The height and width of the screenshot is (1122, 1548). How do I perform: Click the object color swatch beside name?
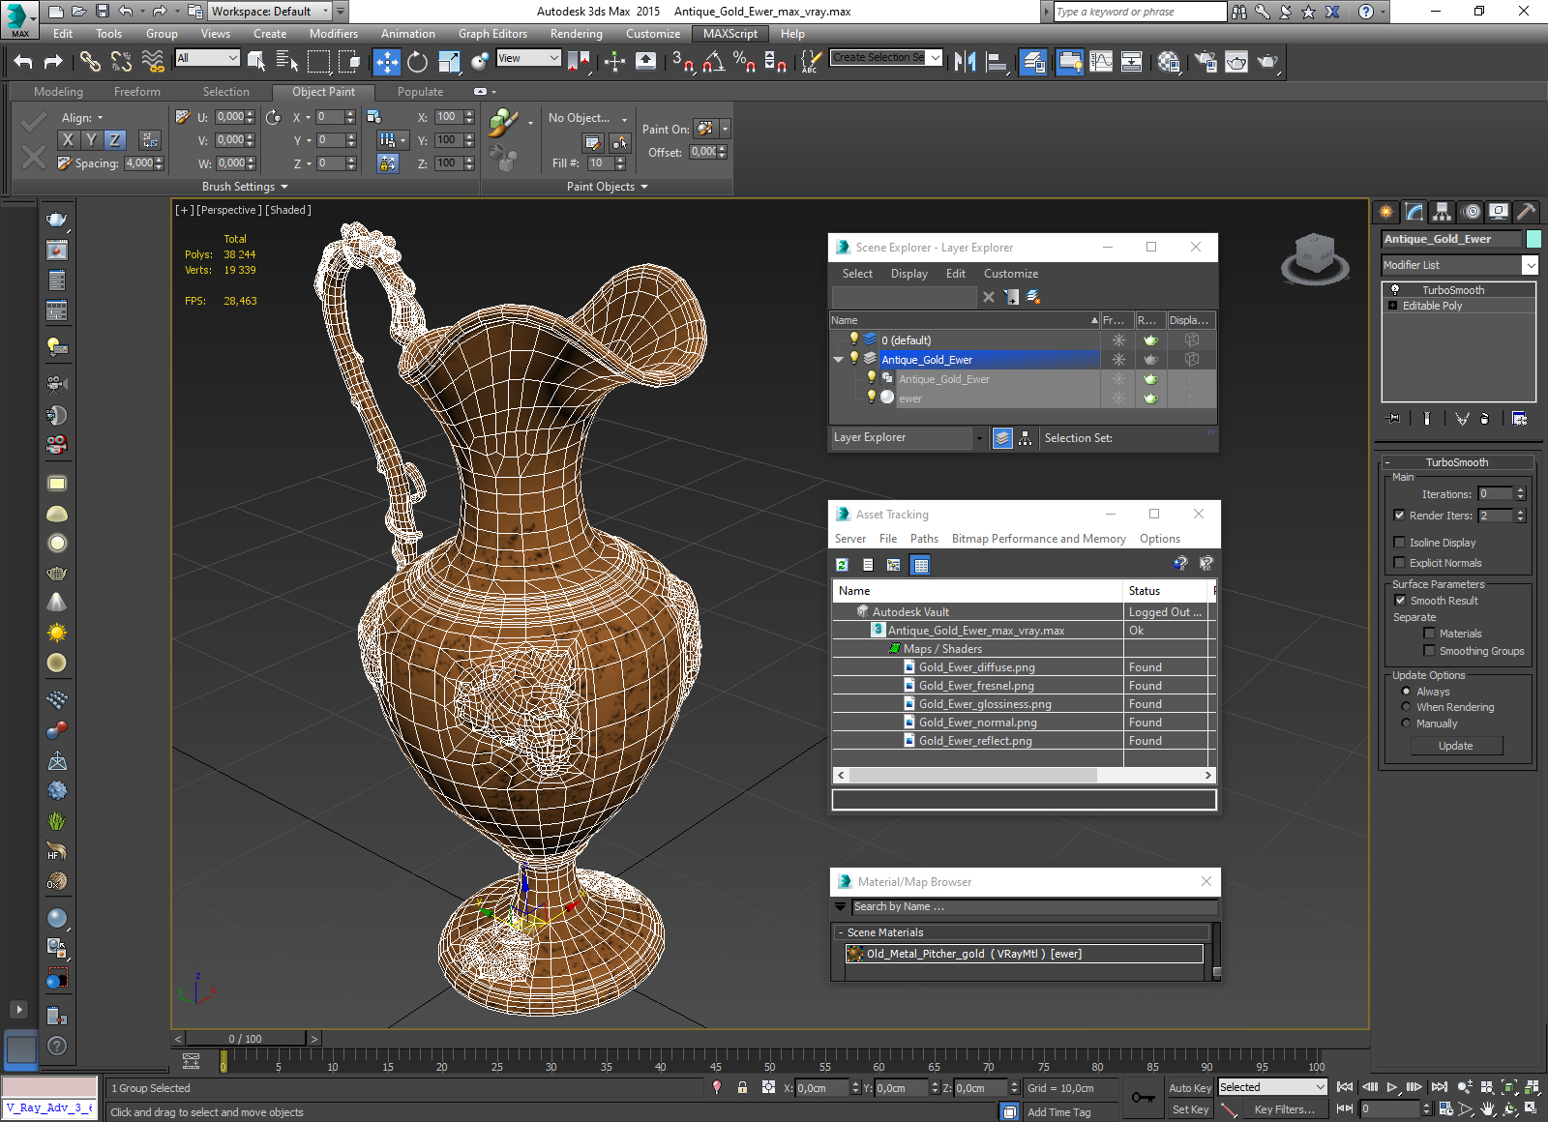pyautogui.click(x=1533, y=239)
